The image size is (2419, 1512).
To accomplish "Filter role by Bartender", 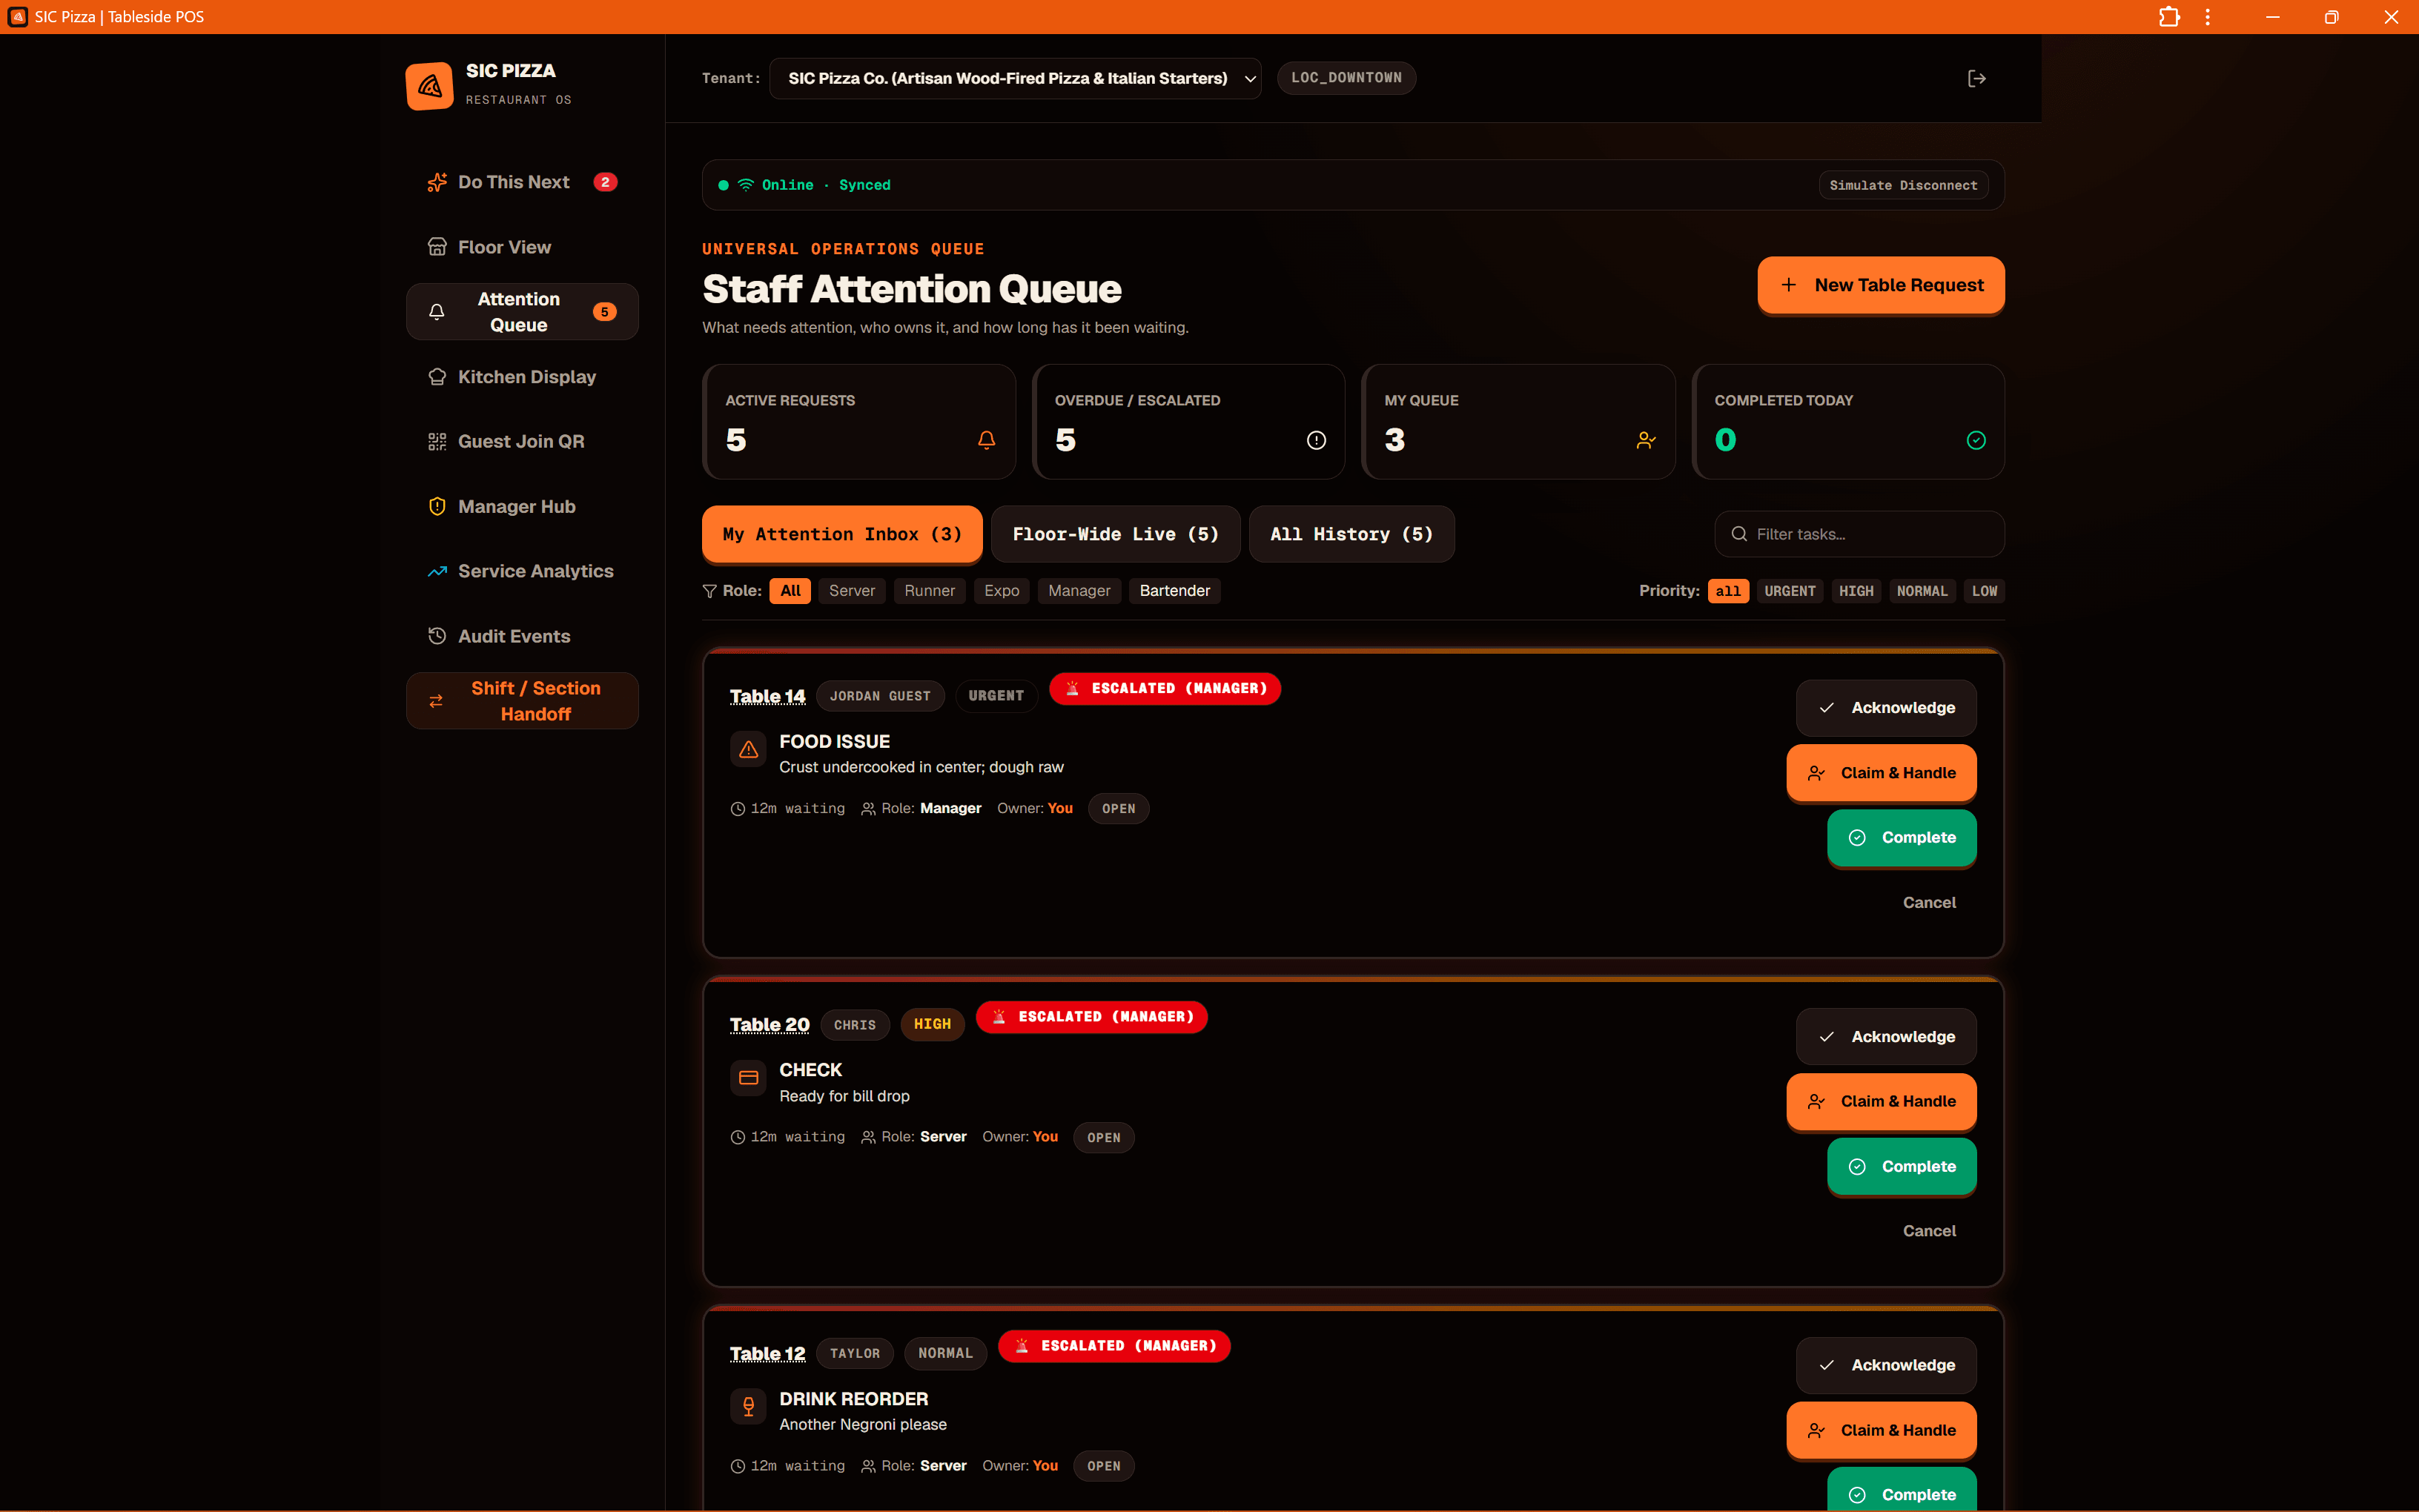I will click(x=1174, y=591).
